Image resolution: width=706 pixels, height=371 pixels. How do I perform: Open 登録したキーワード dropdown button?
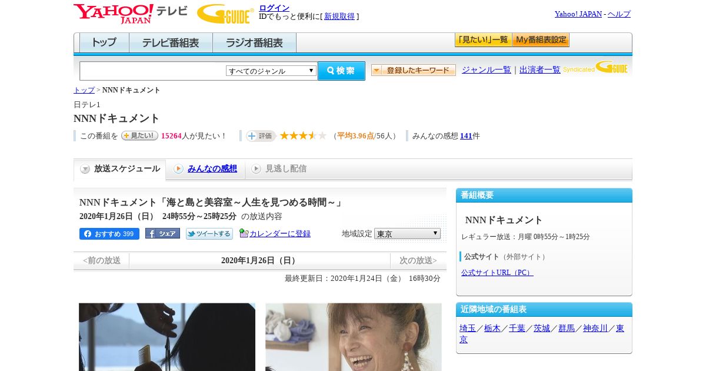pyautogui.click(x=414, y=70)
